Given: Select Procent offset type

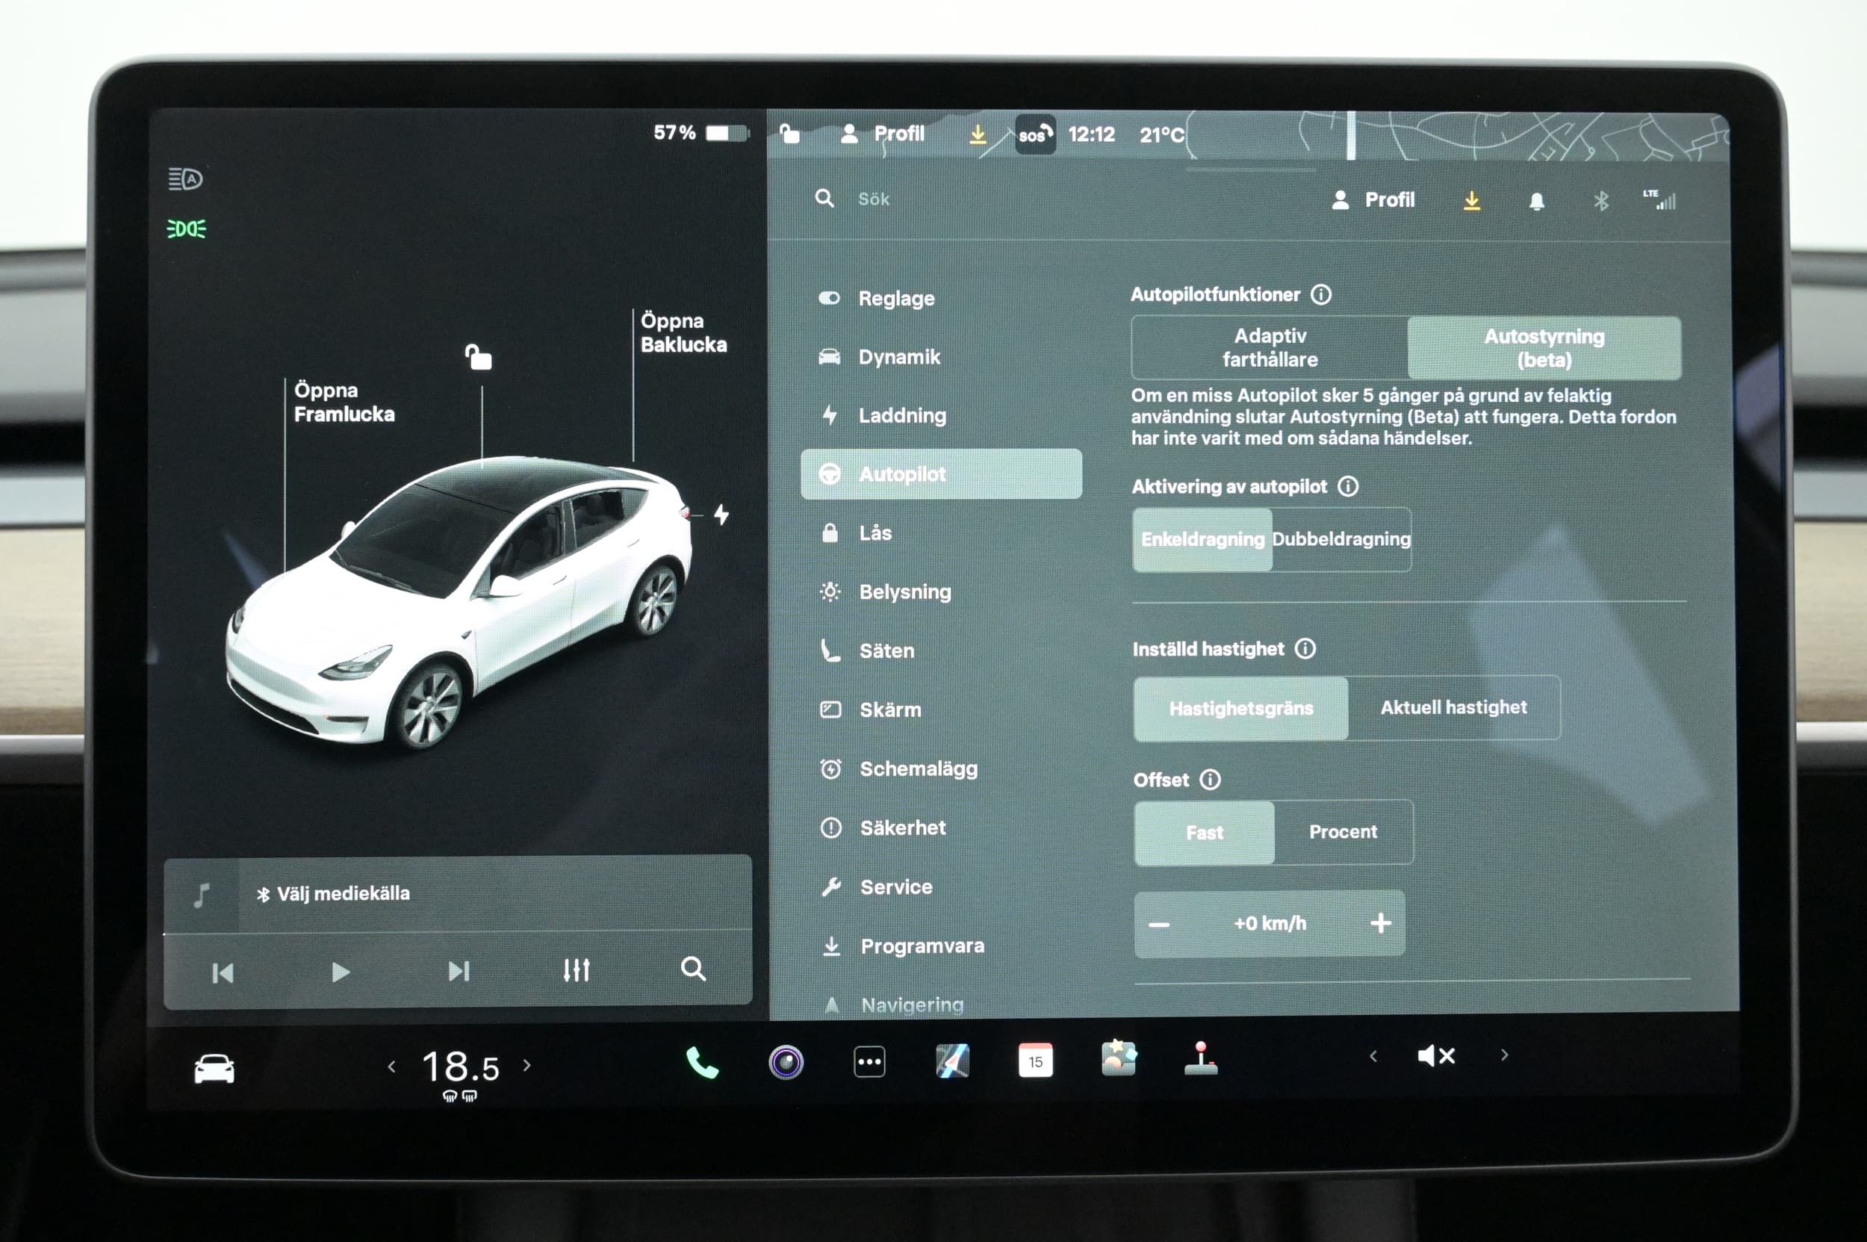Looking at the screenshot, I should (1343, 832).
